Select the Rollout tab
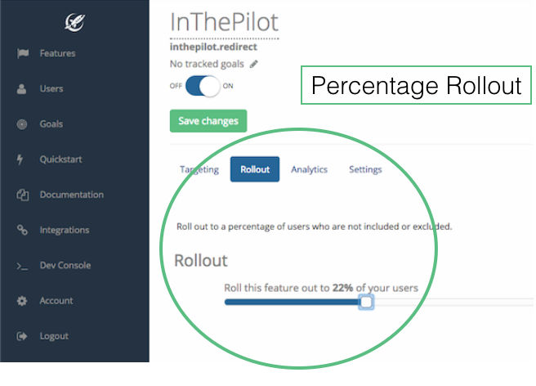536x386 pixels. point(255,169)
